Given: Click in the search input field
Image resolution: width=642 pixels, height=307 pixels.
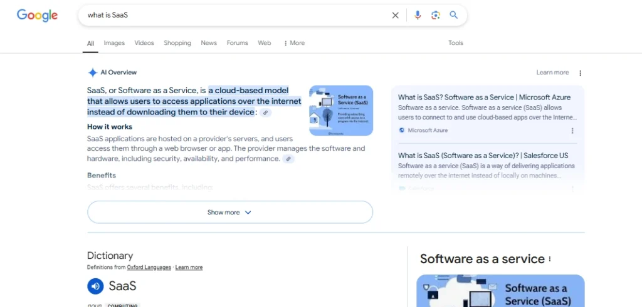Looking at the screenshot, I should pyautogui.click(x=236, y=15).
